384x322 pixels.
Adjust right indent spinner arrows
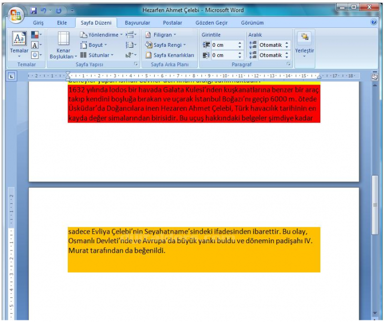[240, 55]
